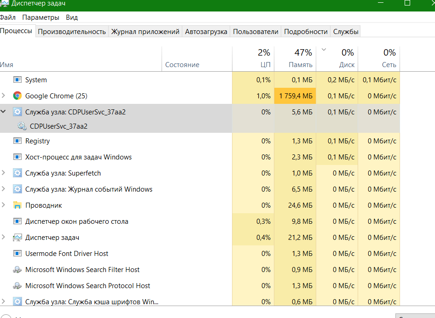Expand the Проводник process group
The width and height of the screenshot is (435, 318).
coord(4,205)
